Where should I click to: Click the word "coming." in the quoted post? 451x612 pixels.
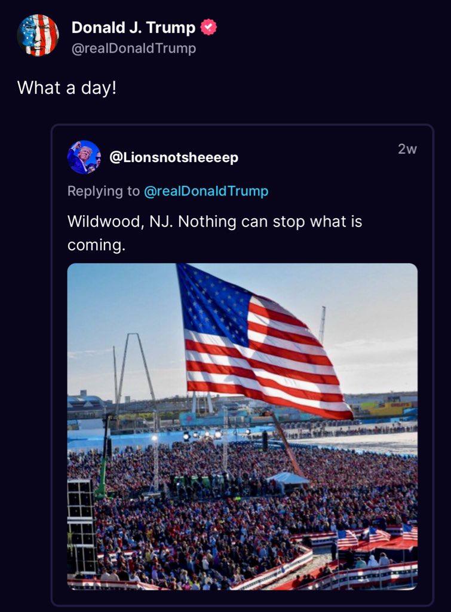[96, 245]
